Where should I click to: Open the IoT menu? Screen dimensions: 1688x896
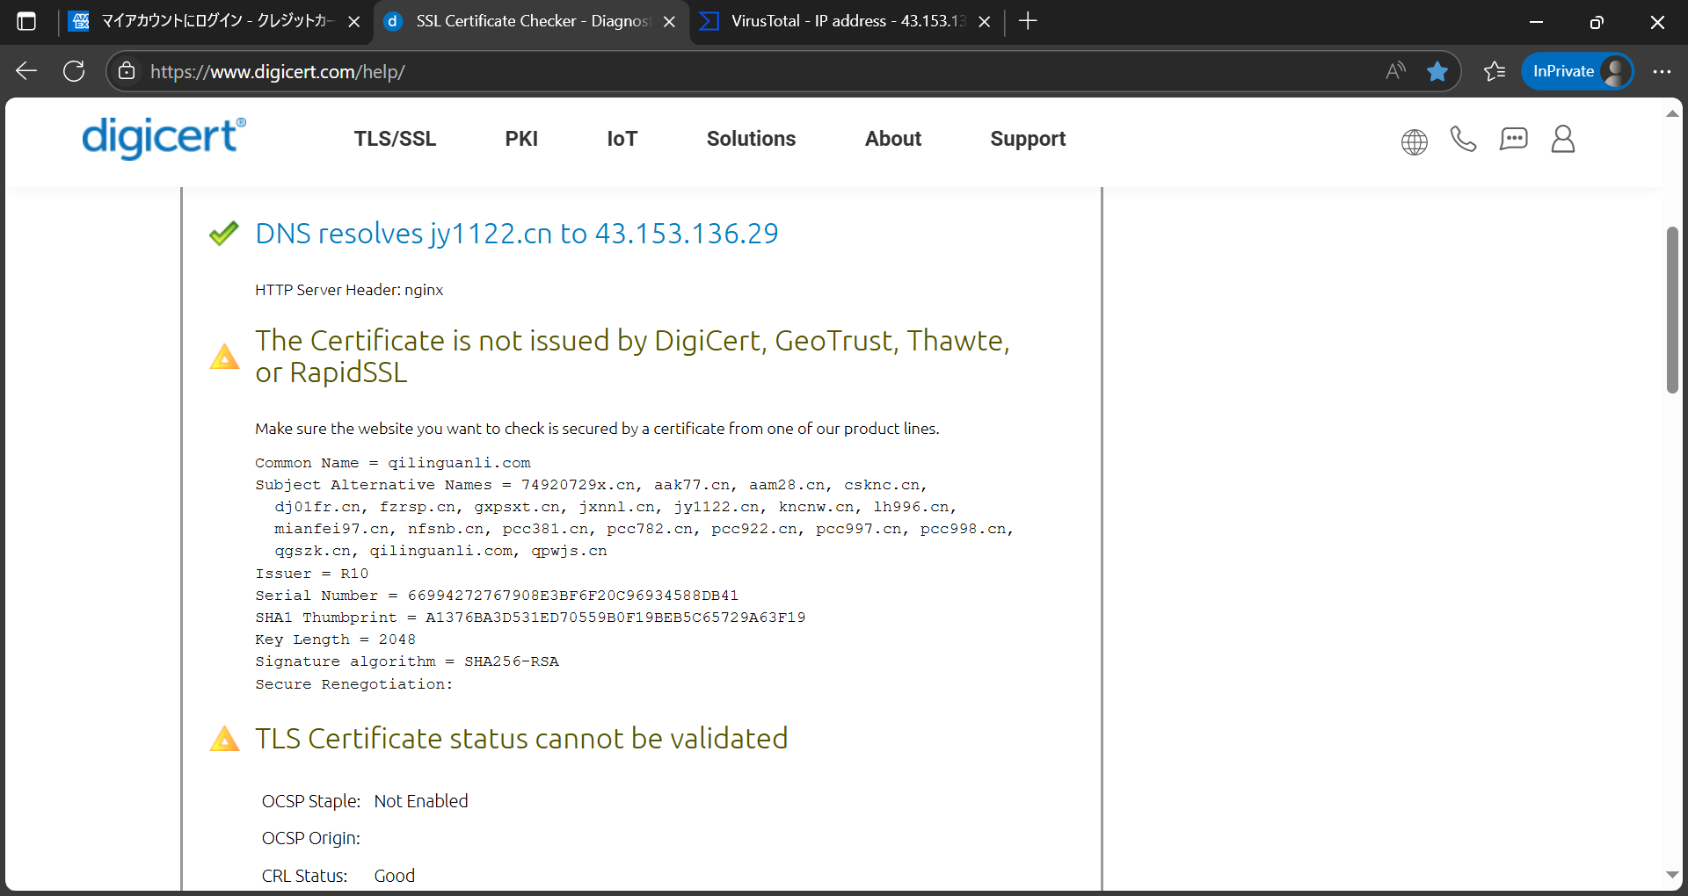(622, 139)
